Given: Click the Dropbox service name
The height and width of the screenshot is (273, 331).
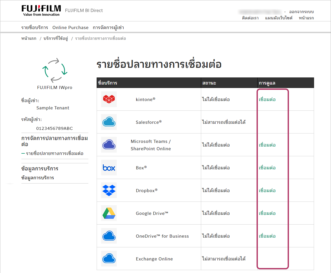Looking at the screenshot, I should [x=147, y=191].
